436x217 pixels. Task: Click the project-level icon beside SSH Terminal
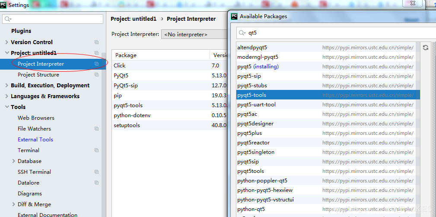(x=96, y=172)
